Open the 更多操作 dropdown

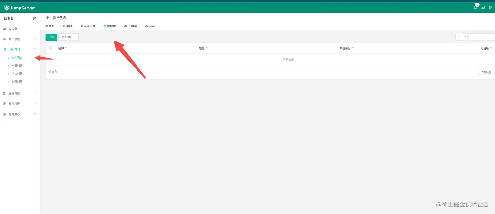(68, 37)
